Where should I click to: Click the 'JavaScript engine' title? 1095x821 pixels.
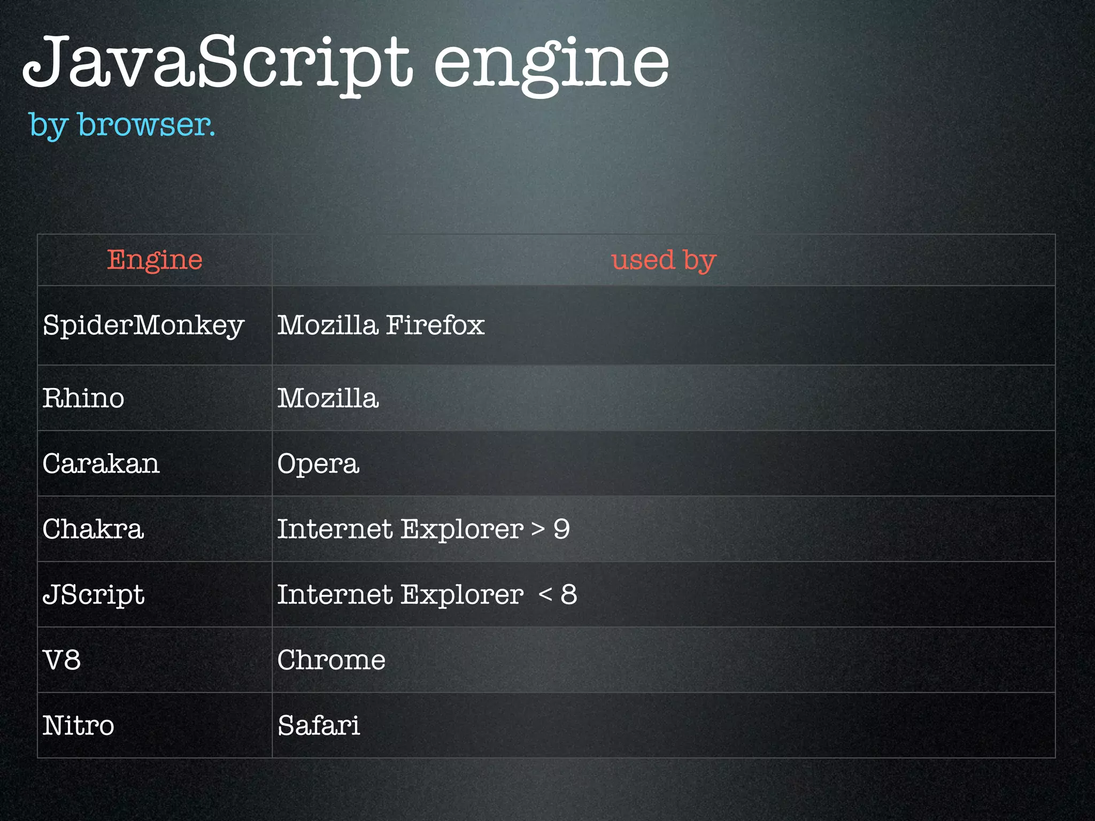point(345,65)
